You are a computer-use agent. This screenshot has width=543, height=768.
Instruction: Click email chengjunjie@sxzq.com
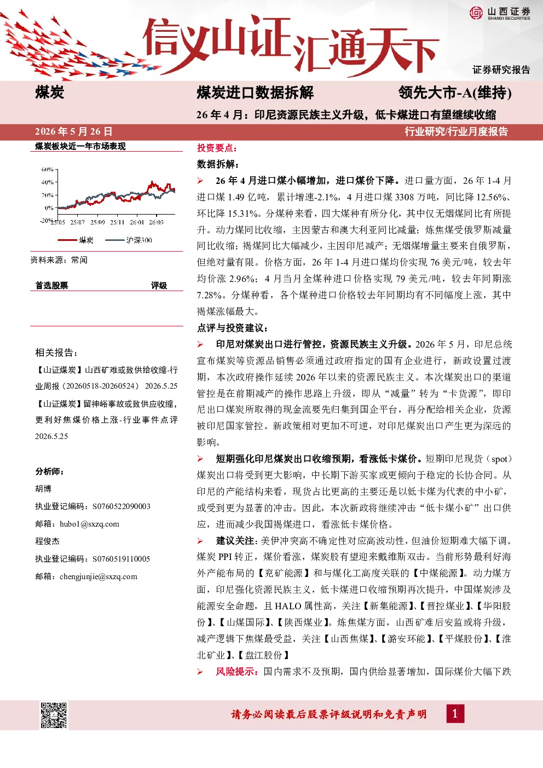(99, 576)
